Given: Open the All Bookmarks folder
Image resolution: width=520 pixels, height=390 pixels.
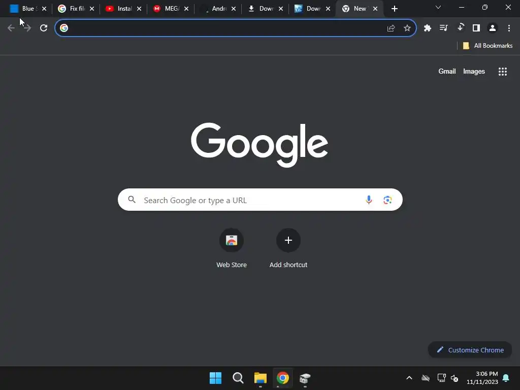Looking at the screenshot, I should tap(487, 46).
